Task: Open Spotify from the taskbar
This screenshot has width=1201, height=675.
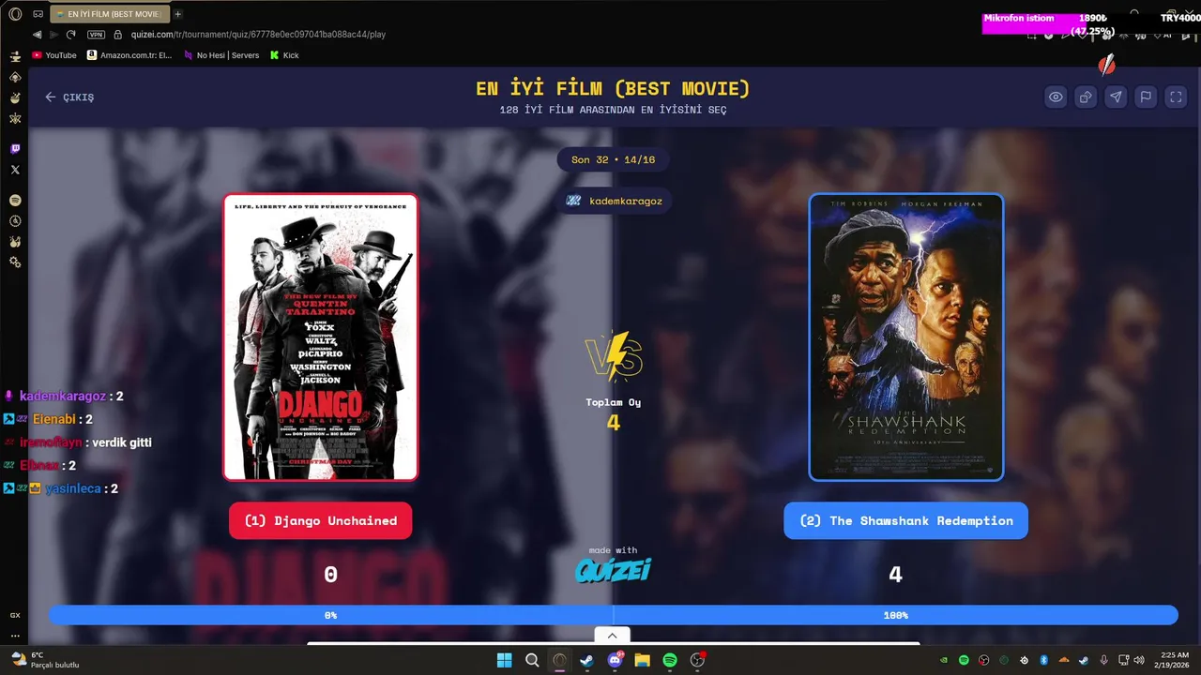Action: 670,660
